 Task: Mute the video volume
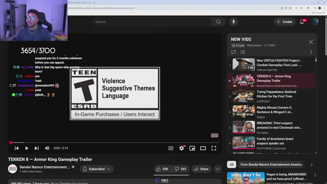click(x=47, y=148)
